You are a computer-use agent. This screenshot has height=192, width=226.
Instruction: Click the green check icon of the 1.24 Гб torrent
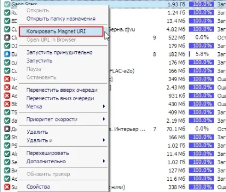(x=7, y=13)
